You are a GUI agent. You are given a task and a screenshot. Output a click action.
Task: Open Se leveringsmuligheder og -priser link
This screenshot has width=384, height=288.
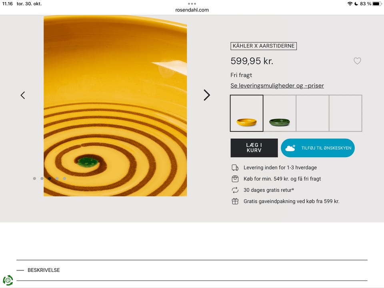click(x=277, y=86)
